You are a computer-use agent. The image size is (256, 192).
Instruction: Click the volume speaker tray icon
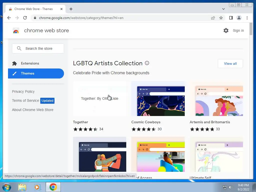pyautogui.click(x=231, y=187)
